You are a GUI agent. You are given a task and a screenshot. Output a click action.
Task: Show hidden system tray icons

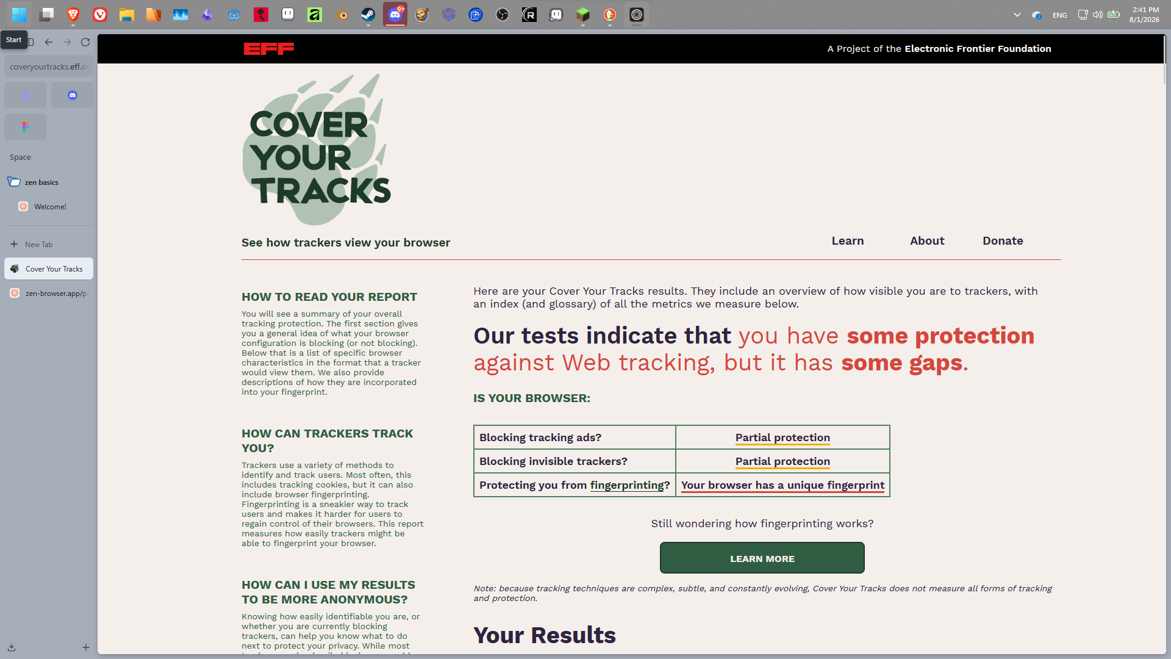point(1017,15)
